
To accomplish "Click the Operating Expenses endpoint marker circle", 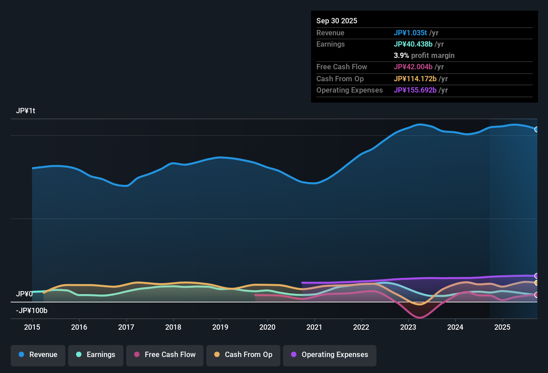I will [537, 276].
